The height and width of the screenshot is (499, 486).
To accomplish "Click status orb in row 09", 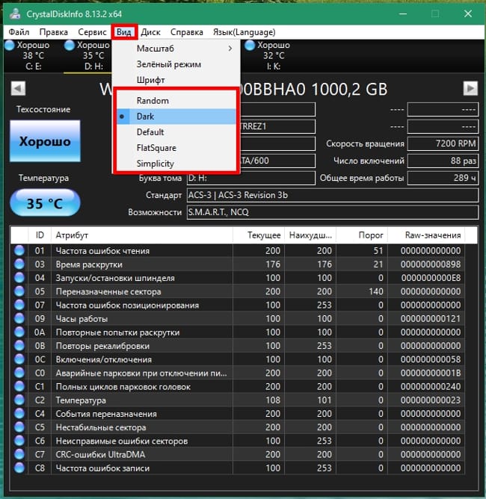I will coord(19,318).
